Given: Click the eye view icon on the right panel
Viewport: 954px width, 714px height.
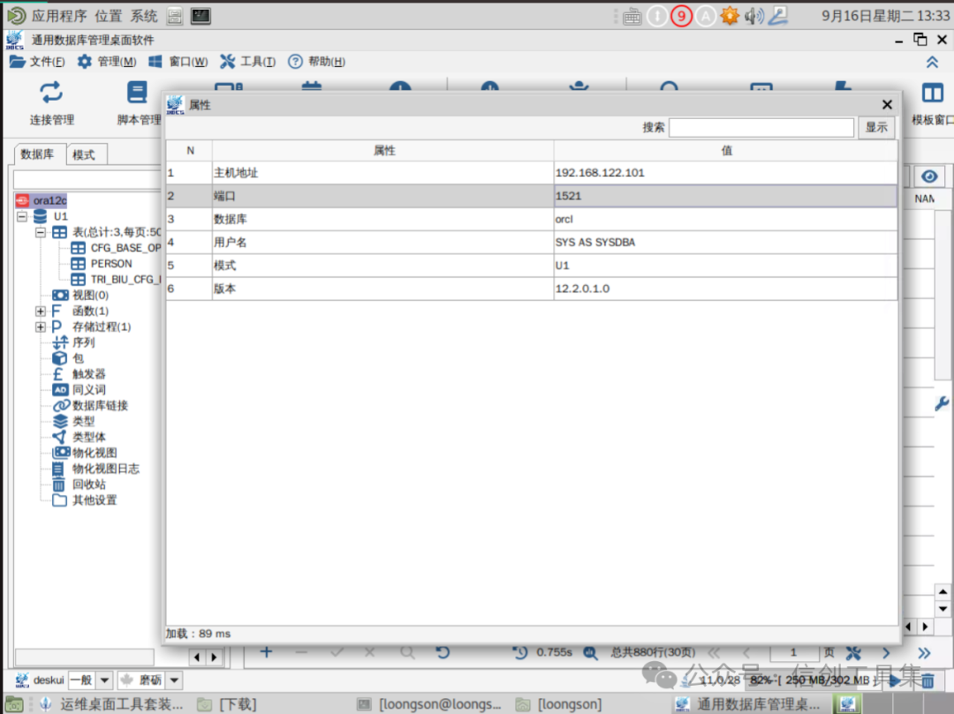Looking at the screenshot, I should click(x=929, y=177).
